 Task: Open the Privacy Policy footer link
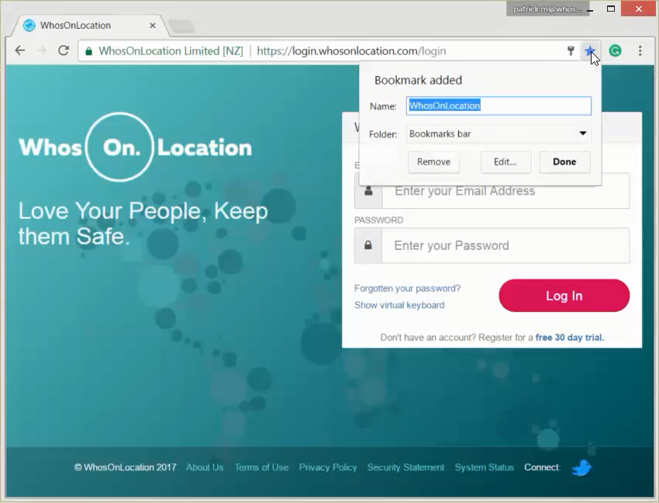point(327,467)
